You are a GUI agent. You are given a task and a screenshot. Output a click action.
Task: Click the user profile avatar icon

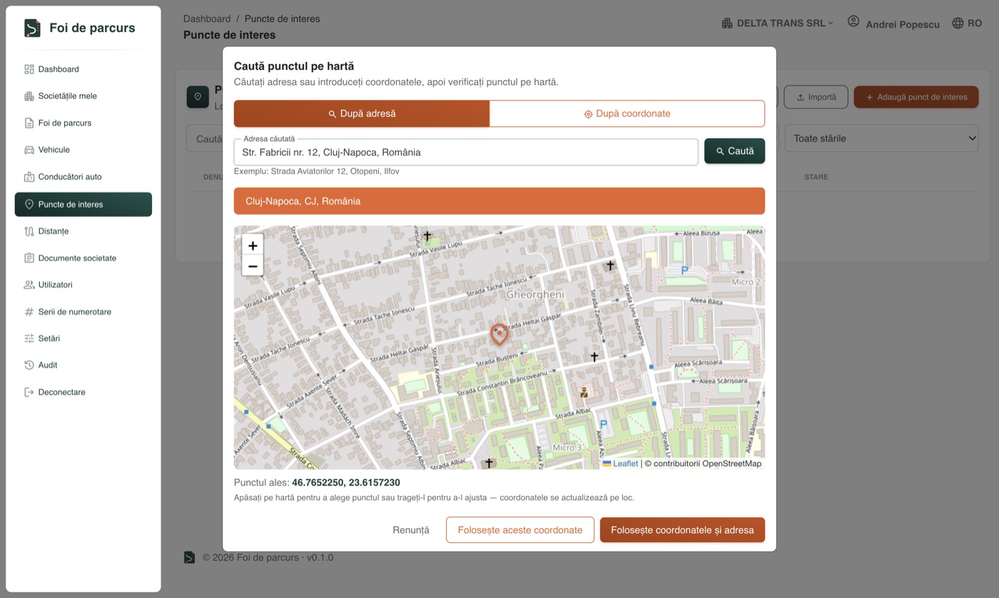pyautogui.click(x=853, y=21)
